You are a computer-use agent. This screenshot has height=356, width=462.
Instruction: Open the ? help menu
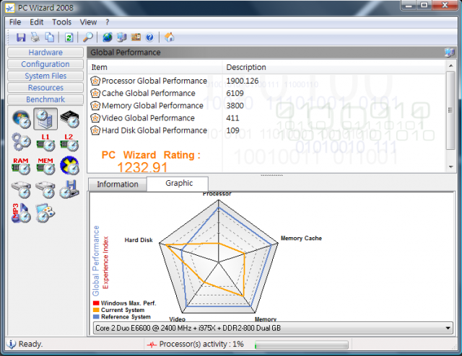[108, 22]
